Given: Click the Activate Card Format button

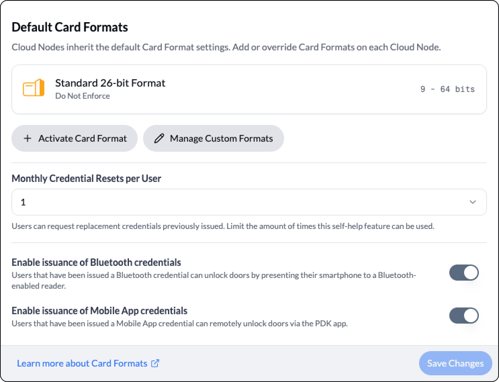Looking at the screenshot, I should (x=75, y=138).
